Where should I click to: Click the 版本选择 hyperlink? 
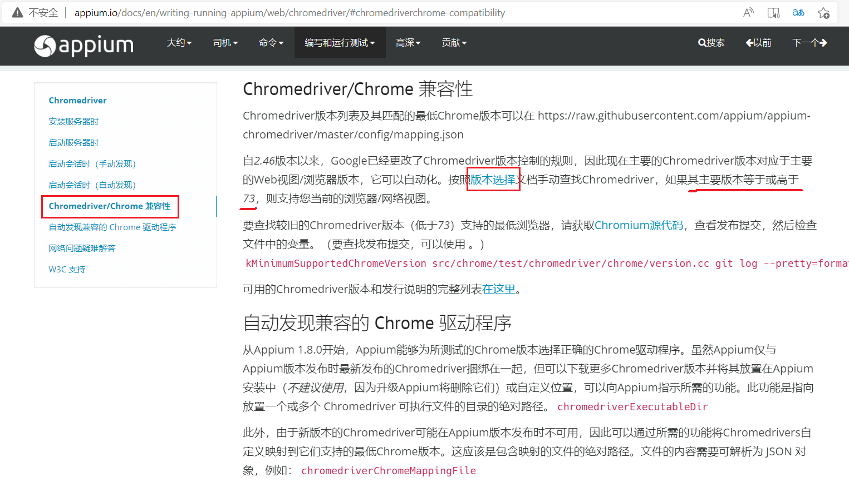coord(493,180)
